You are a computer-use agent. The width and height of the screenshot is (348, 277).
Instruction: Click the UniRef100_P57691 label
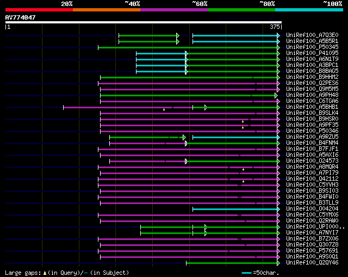[312, 251]
